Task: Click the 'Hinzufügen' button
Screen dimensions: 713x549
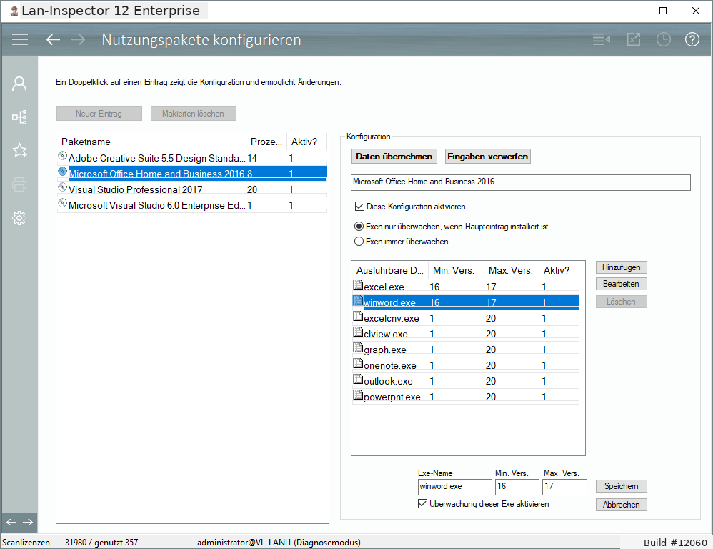Action: click(621, 267)
